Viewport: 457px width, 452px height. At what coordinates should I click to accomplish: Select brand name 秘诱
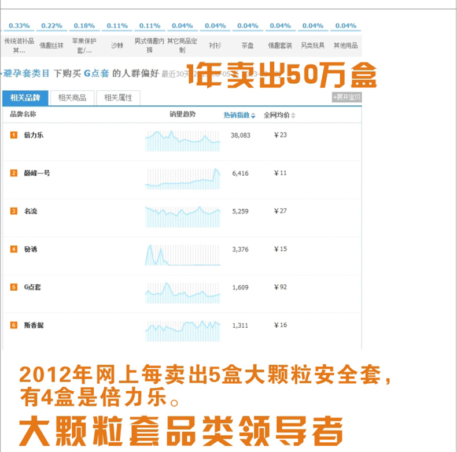pos(31,249)
